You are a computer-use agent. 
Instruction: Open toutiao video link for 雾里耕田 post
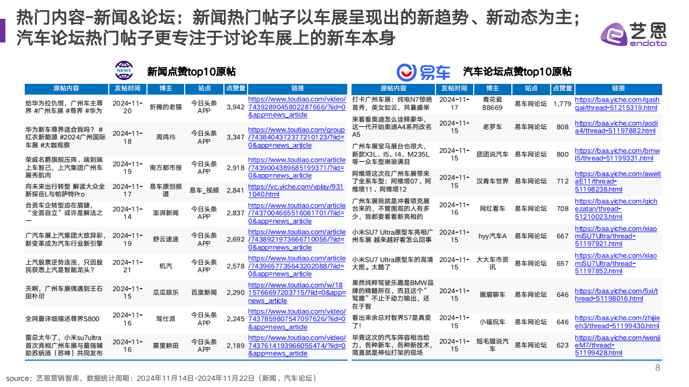pos(297,346)
